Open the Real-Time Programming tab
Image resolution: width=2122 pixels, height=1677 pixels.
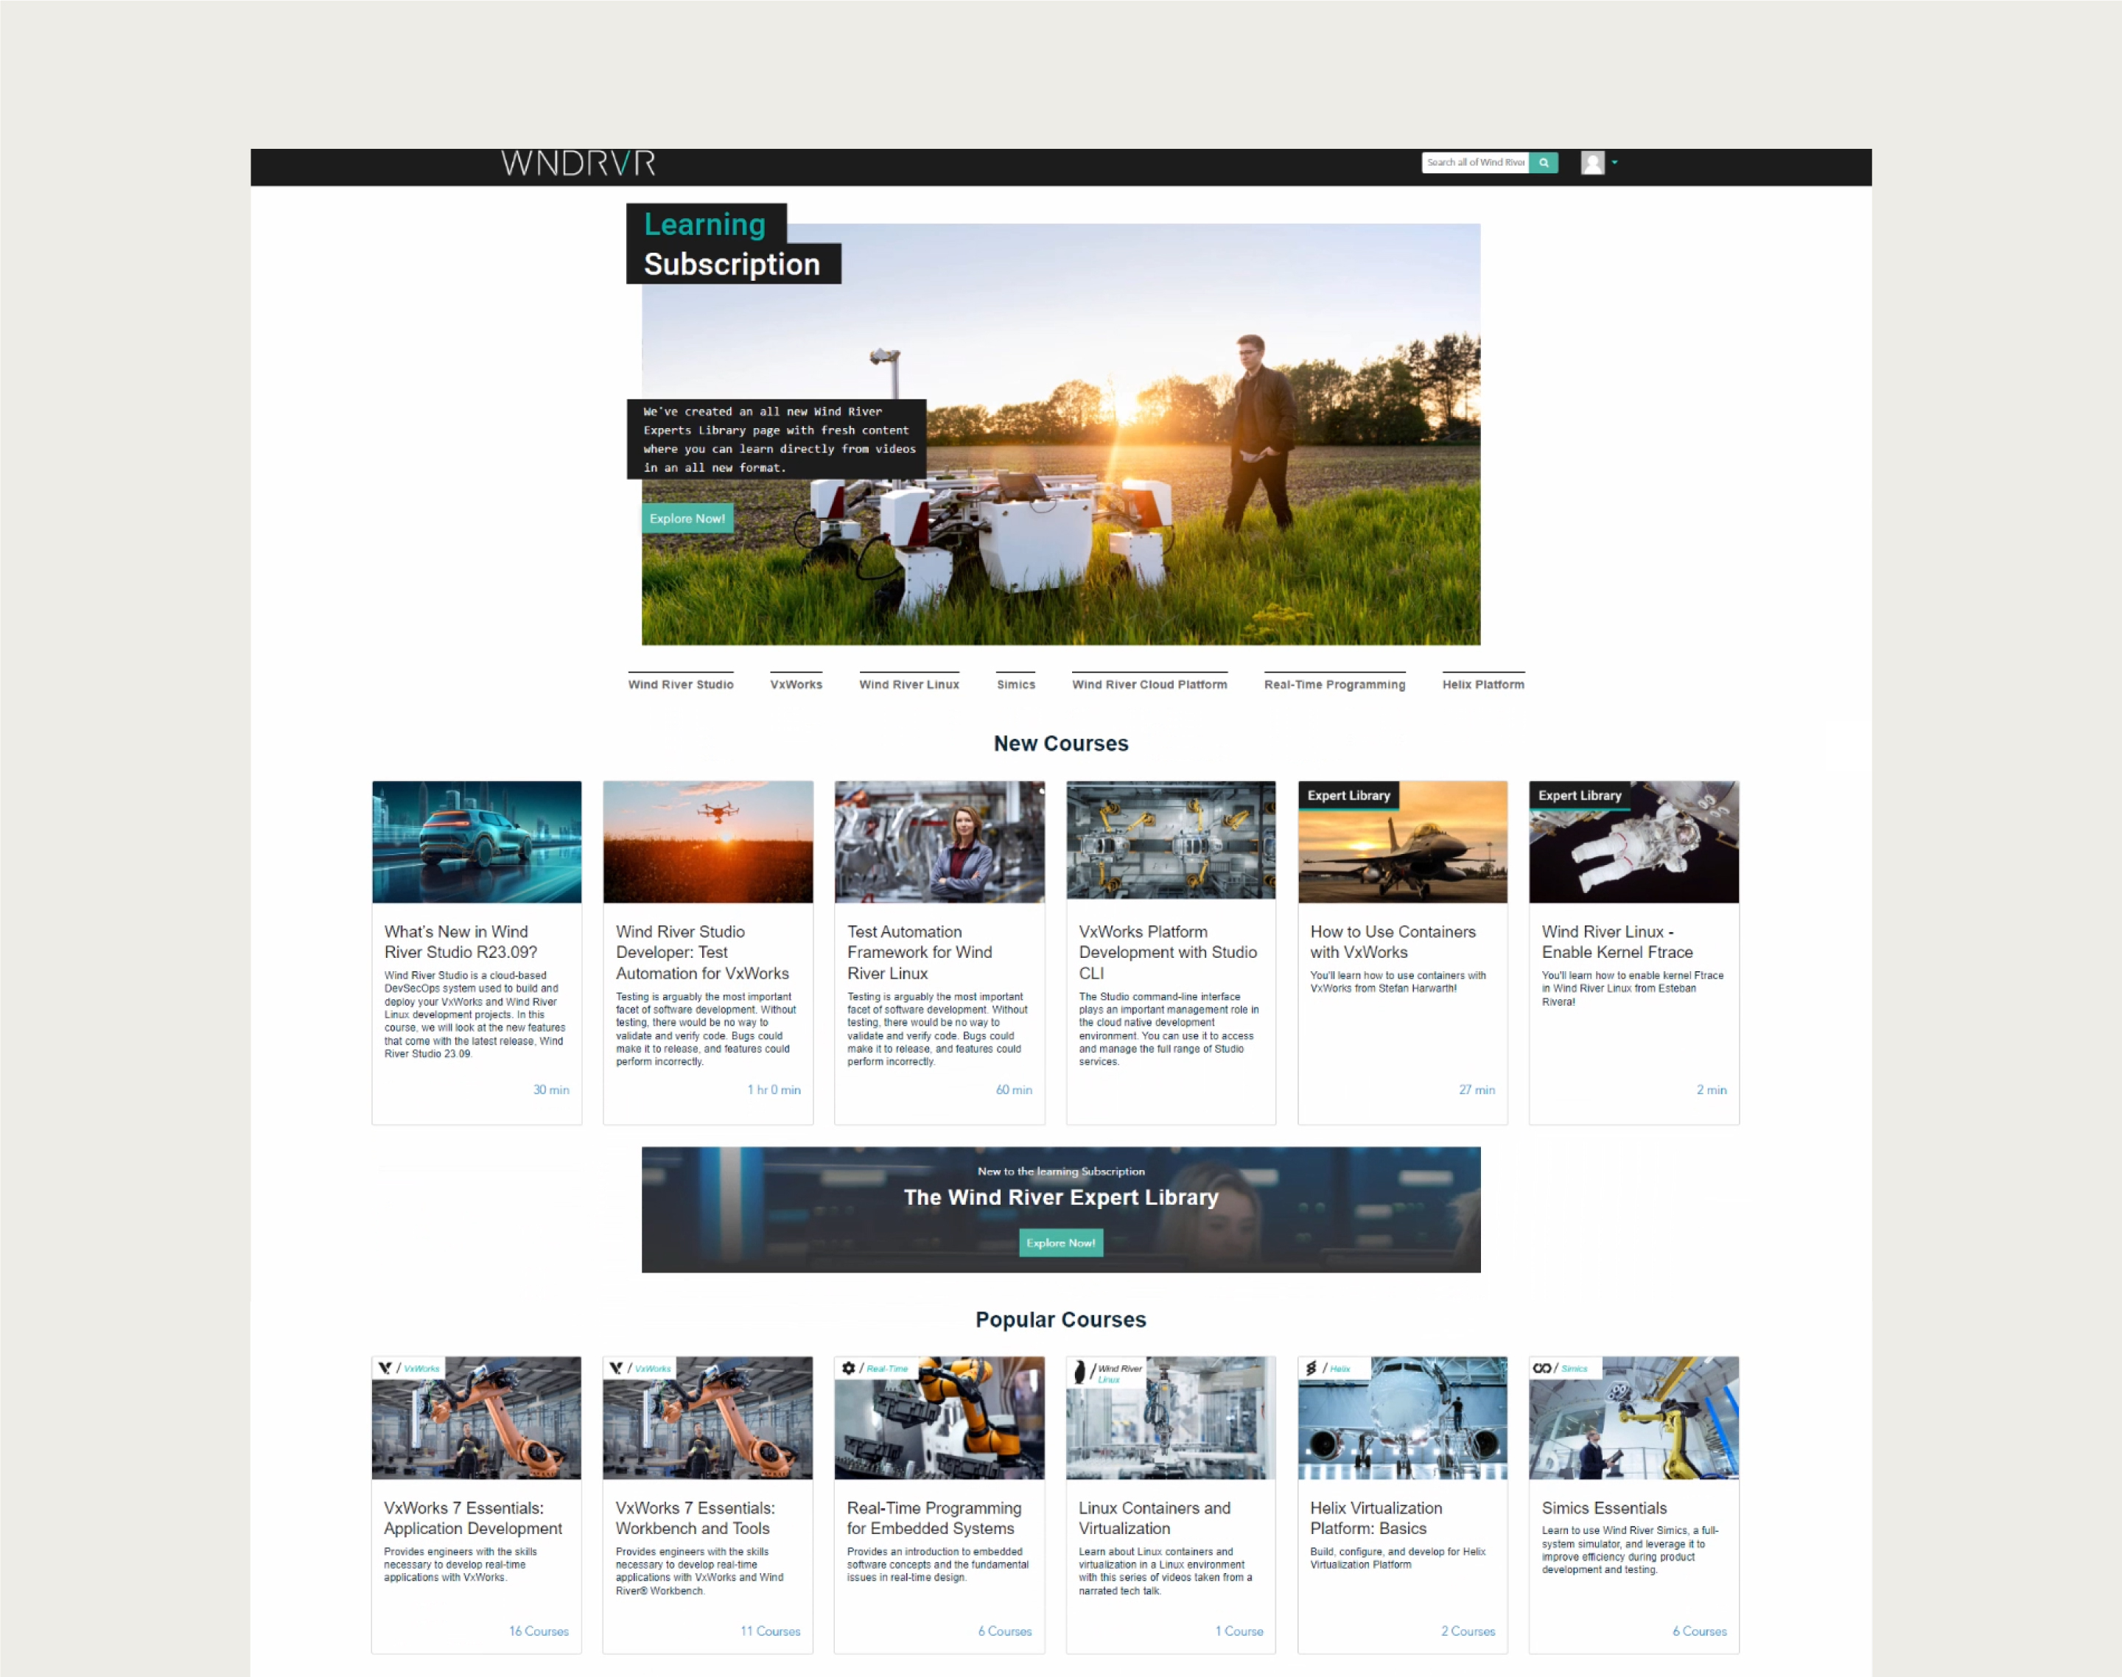pos(1334,685)
